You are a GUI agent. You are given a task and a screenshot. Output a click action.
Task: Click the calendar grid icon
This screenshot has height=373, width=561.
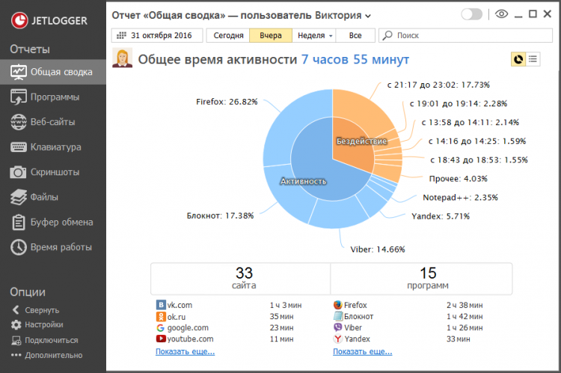[122, 35]
